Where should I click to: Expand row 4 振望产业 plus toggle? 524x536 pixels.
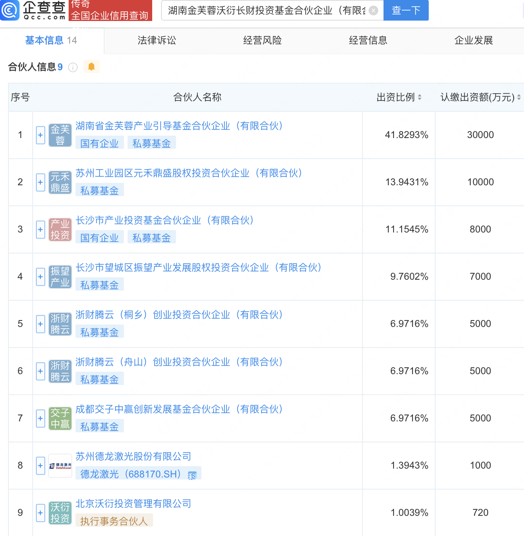(x=40, y=277)
